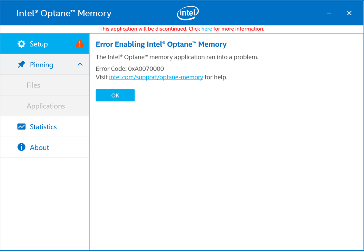
Task: Click the Pinning pushpin icon
Action: tap(22, 64)
